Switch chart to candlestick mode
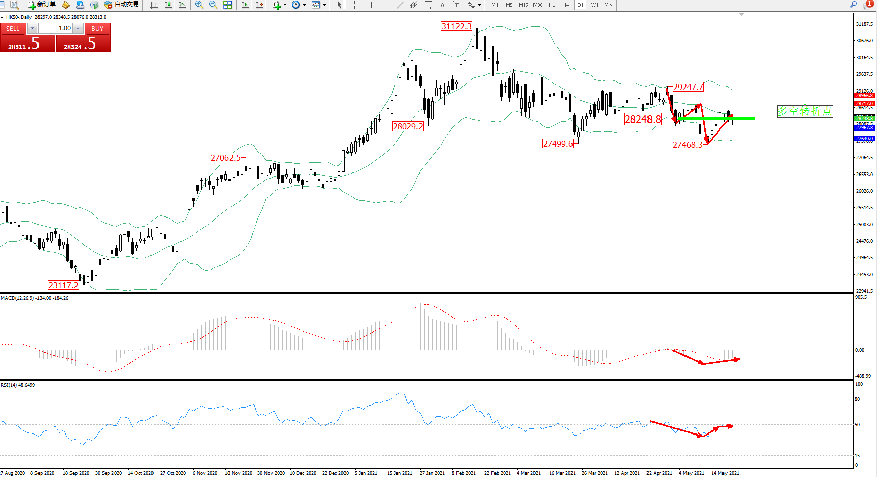The height and width of the screenshot is (477, 877). point(168,5)
